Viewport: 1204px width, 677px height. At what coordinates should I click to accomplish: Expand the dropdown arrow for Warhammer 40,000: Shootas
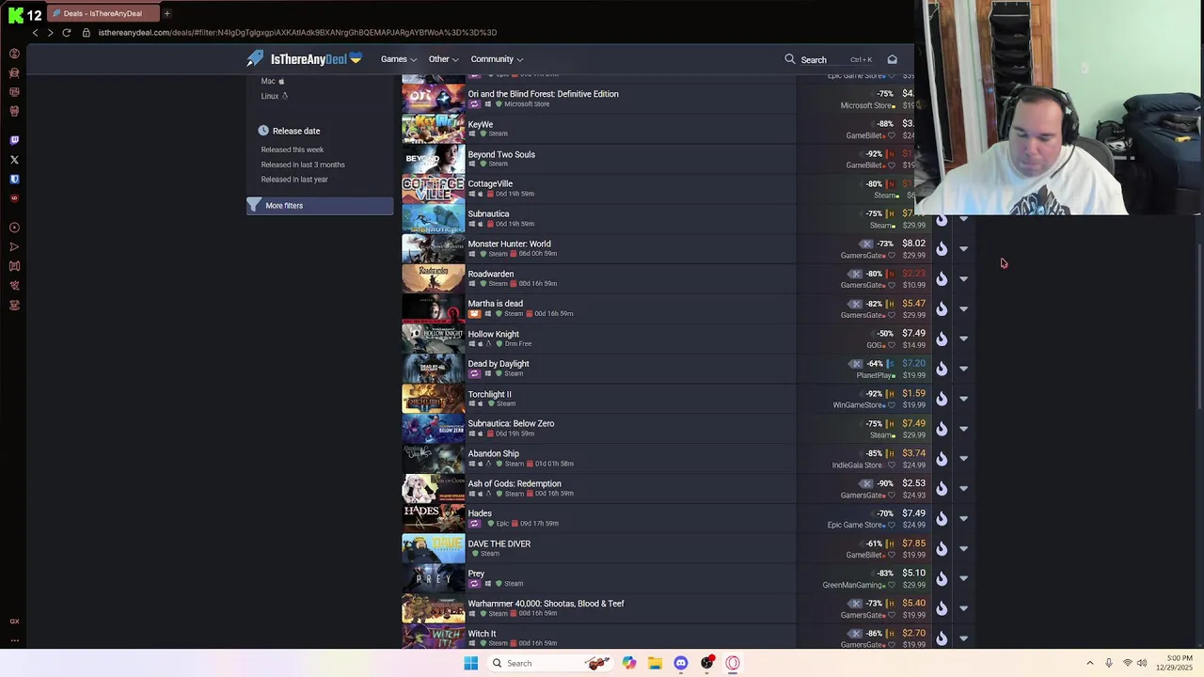tap(963, 608)
